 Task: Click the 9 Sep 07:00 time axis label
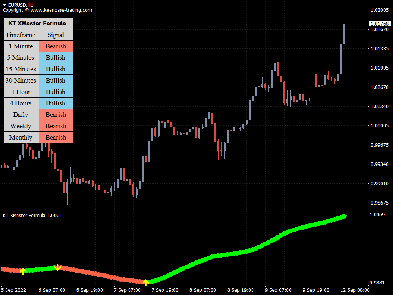tap(278, 290)
